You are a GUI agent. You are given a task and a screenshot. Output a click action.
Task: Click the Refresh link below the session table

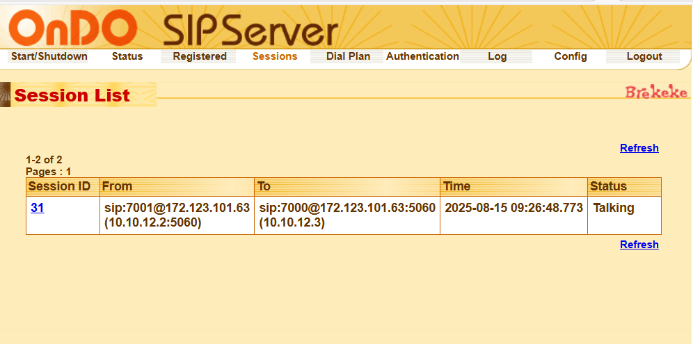pos(639,244)
